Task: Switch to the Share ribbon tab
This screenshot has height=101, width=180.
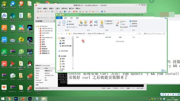Action: point(71,18)
